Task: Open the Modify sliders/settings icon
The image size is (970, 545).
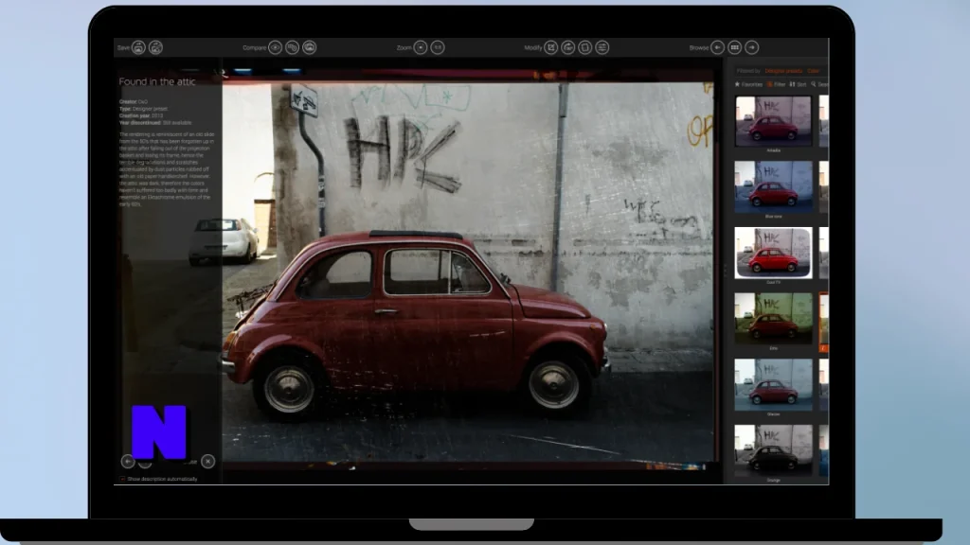Action: (602, 47)
